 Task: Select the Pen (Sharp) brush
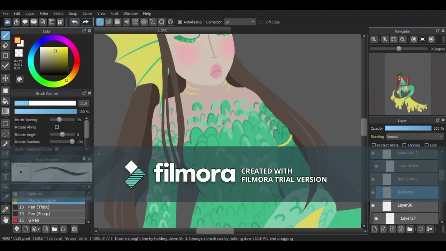click(49, 214)
